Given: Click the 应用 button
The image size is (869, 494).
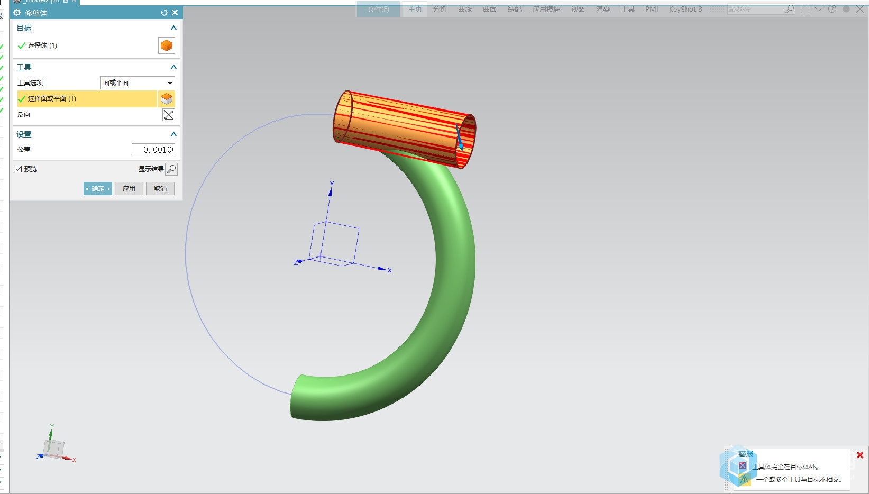Looking at the screenshot, I should (129, 189).
